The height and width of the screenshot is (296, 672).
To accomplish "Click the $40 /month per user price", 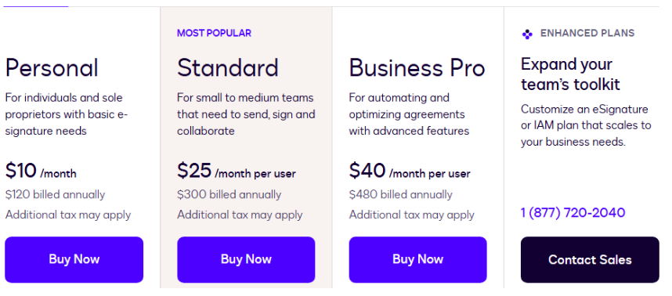I will coord(410,171).
